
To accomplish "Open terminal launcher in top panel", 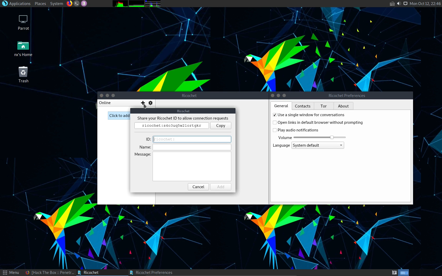I will coord(77,3).
